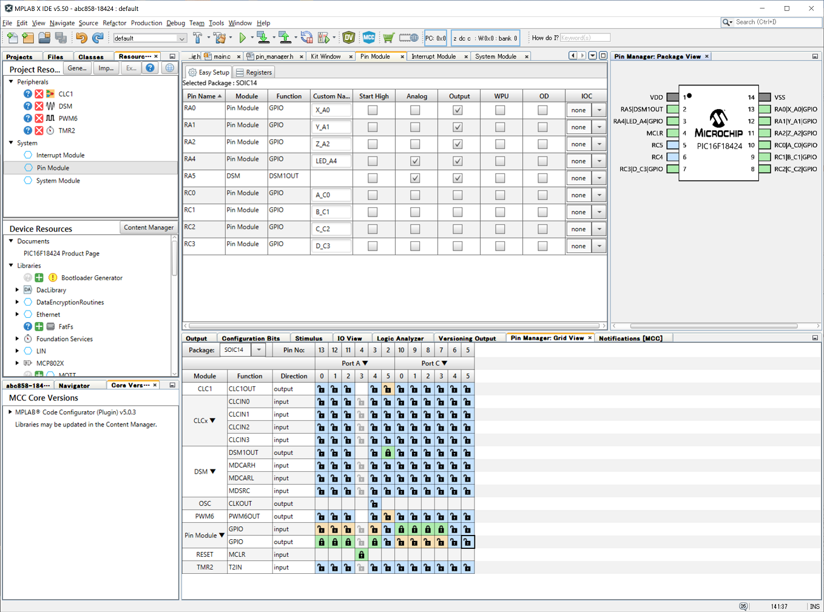Launch the MCC Code Configurator icon
Viewport: 824px width, 612px height.
click(x=369, y=38)
